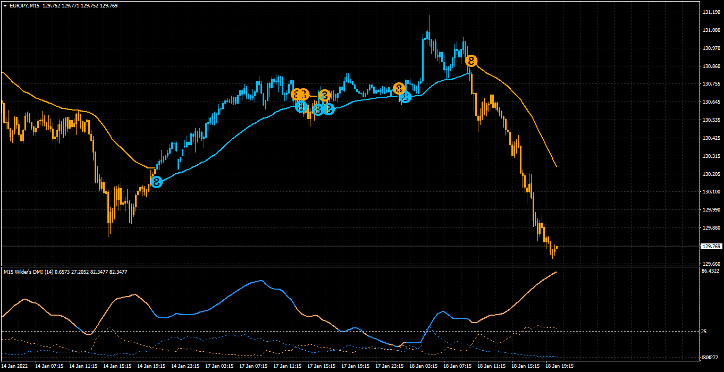
Task: Click the 14 Jan 2022 date label
Action: click(15, 366)
